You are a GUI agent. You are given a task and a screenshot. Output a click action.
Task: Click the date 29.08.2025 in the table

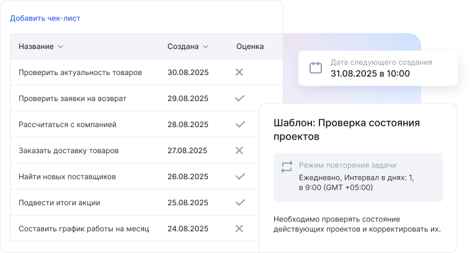(188, 99)
